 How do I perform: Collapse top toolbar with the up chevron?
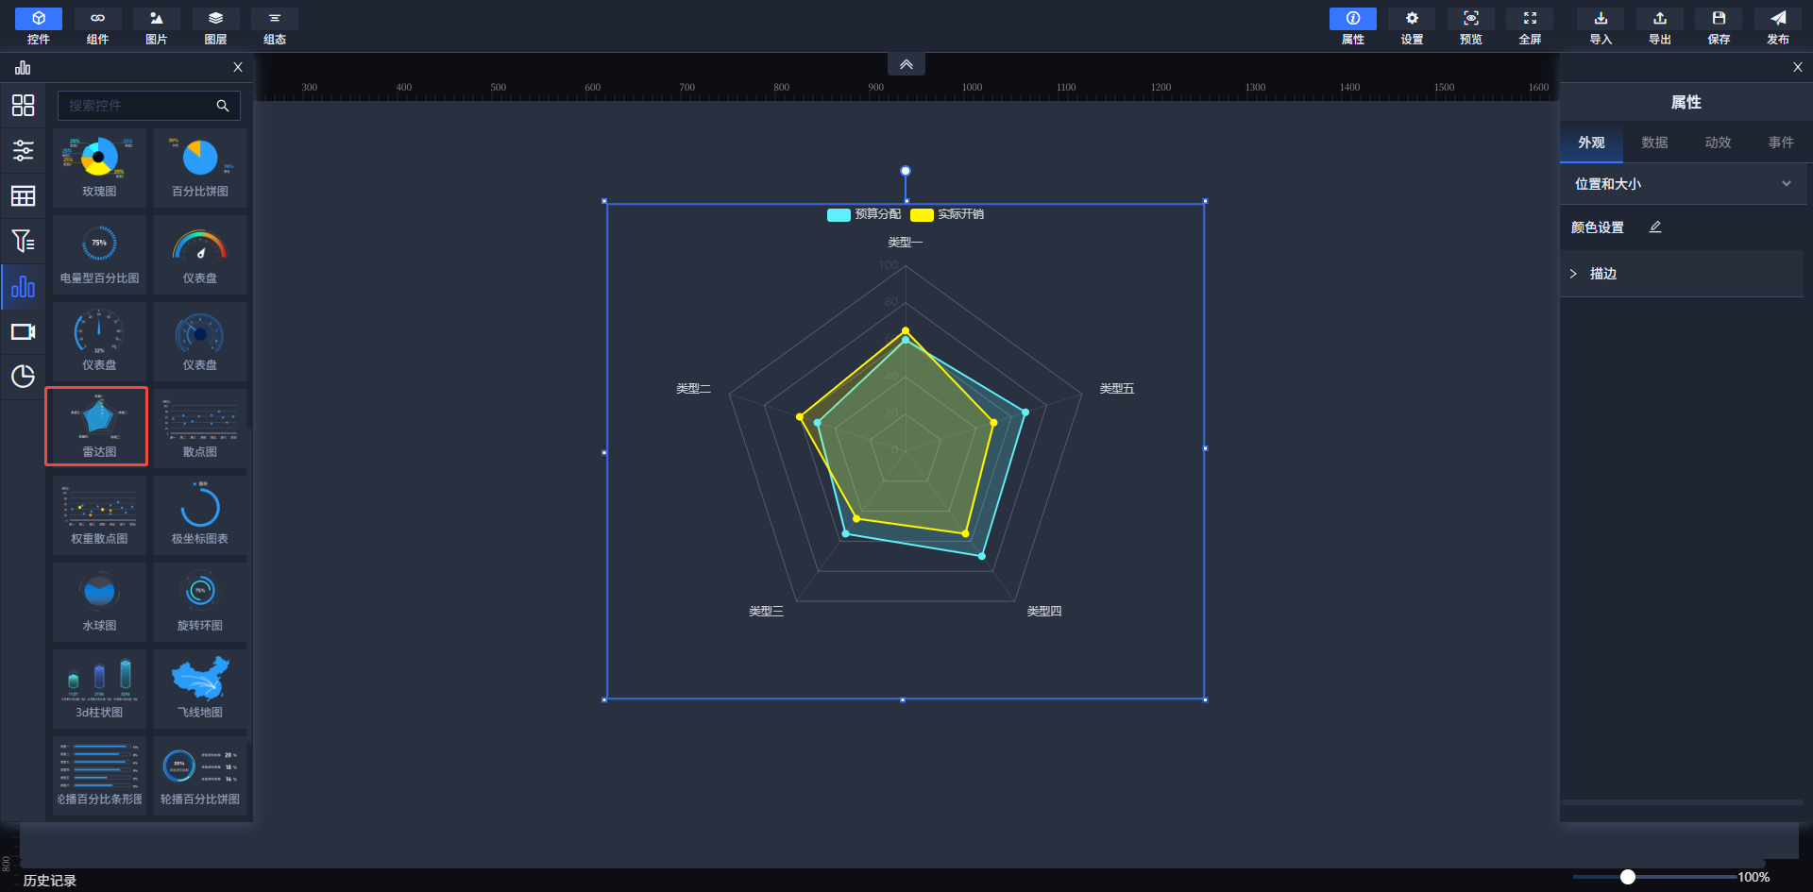pos(906,64)
